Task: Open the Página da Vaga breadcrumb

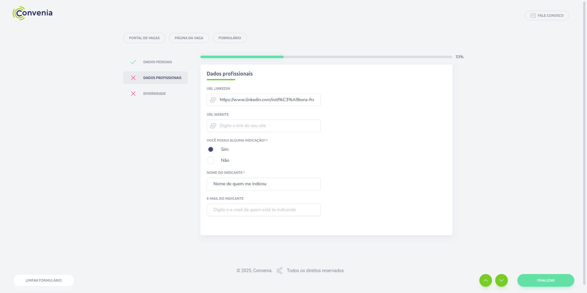Action: click(189, 38)
